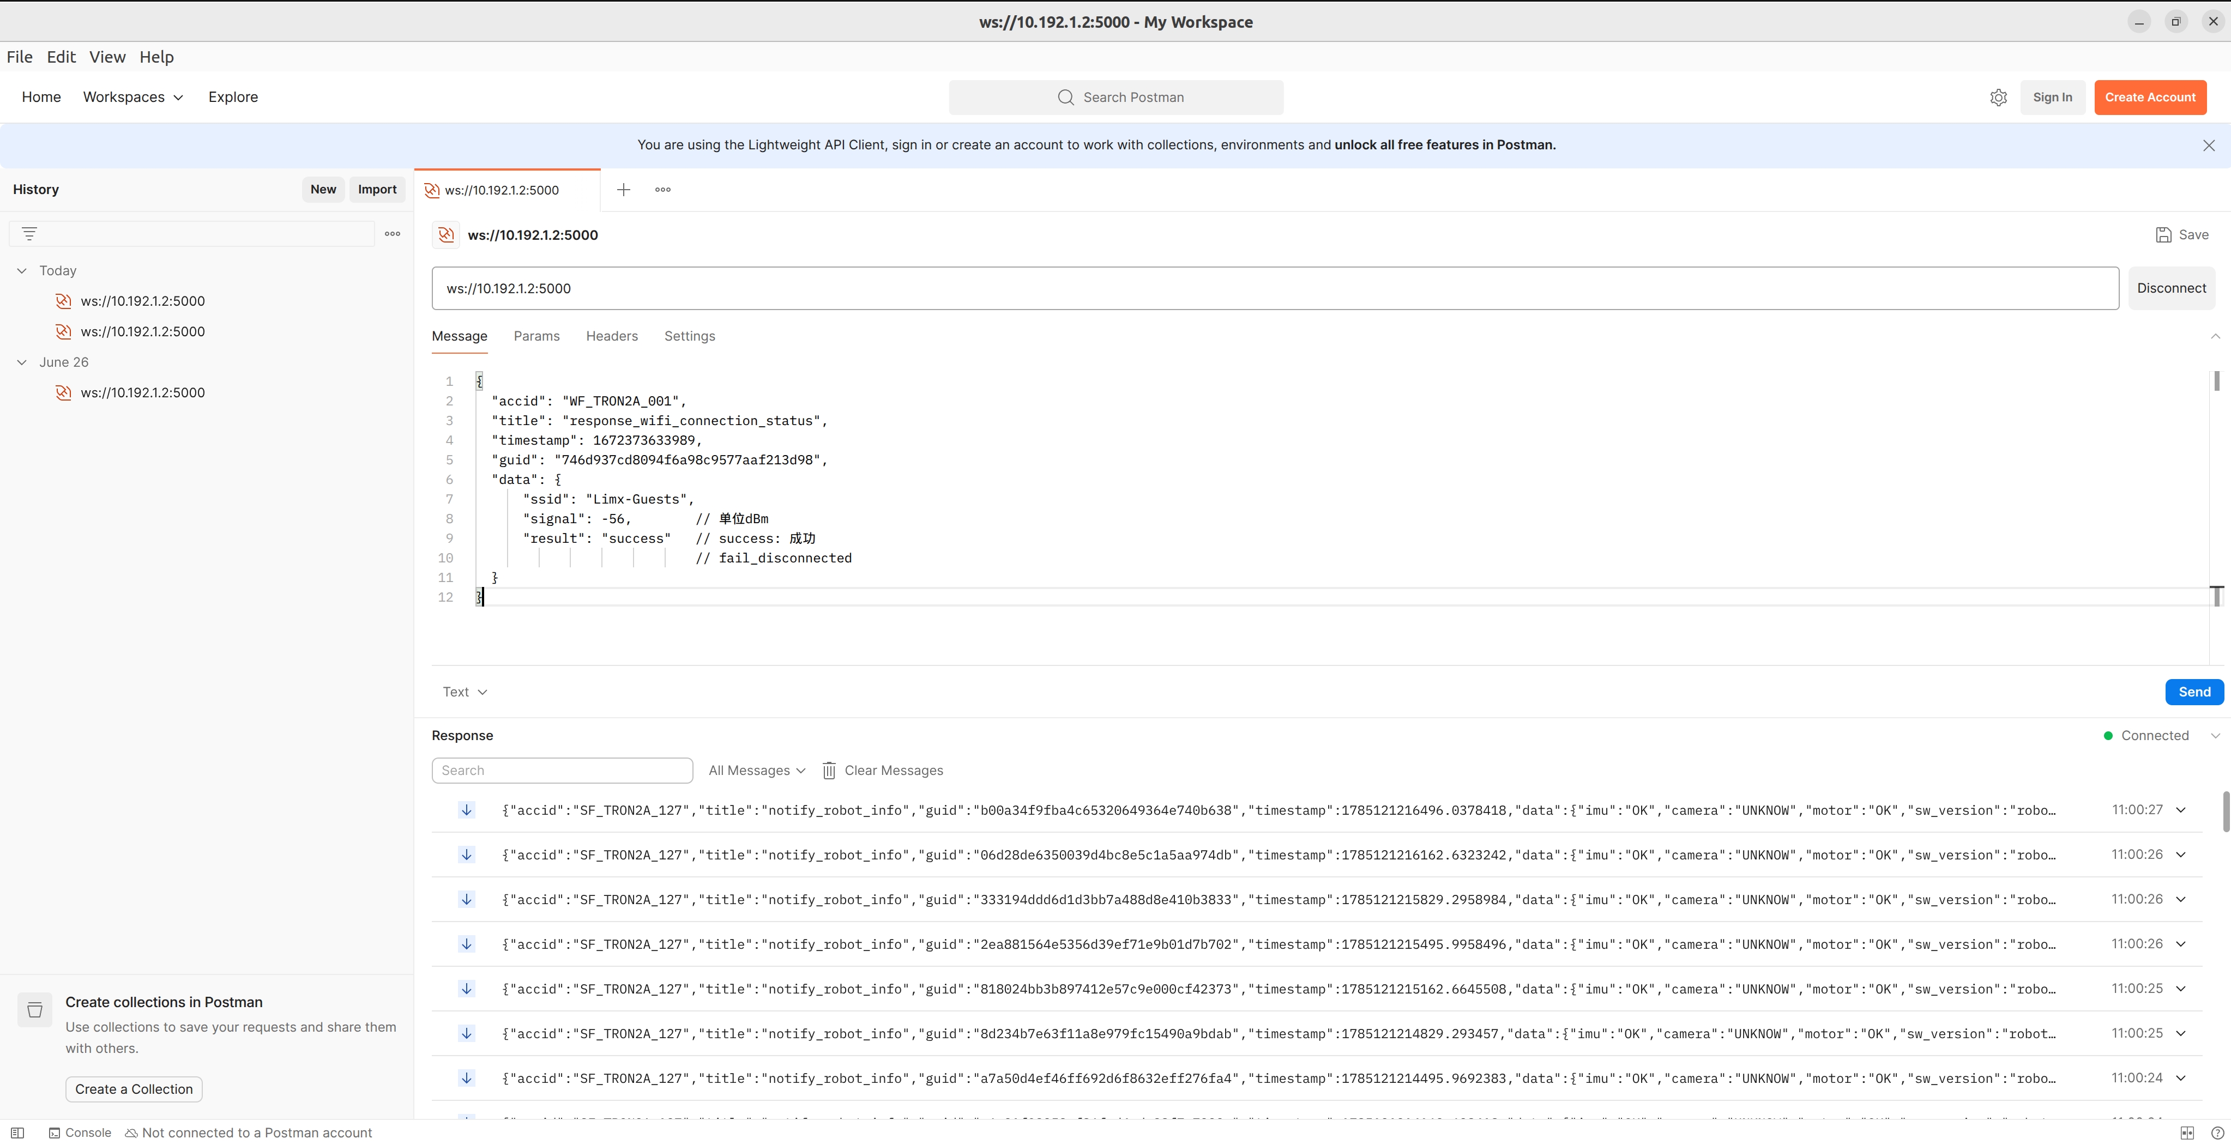The image size is (2231, 1145).
Task: Click Create a Collection button
Action: pyautogui.click(x=134, y=1089)
